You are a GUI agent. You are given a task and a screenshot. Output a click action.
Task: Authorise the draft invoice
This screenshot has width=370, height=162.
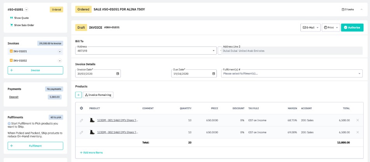(x=352, y=28)
